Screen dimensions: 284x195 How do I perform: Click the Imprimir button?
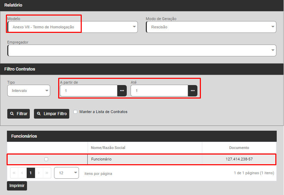pyautogui.click(x=17, y=186)
